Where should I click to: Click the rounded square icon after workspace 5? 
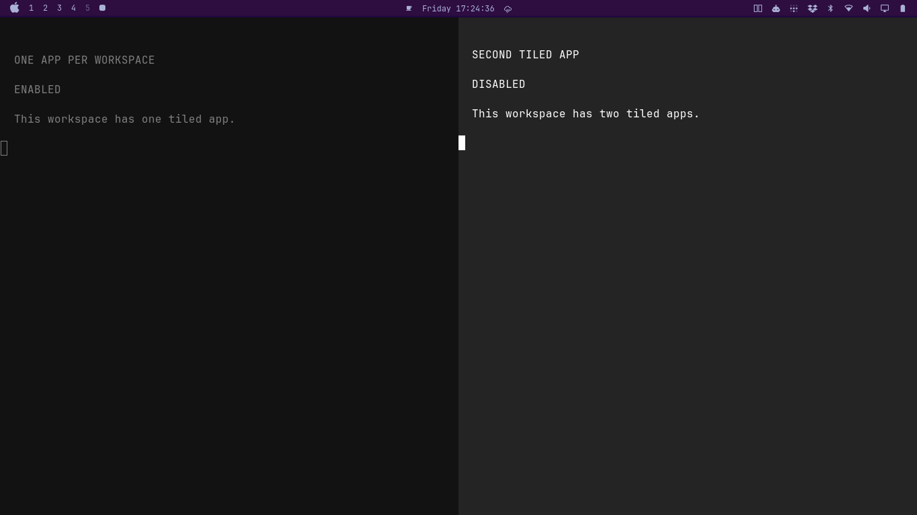[102, 8]
